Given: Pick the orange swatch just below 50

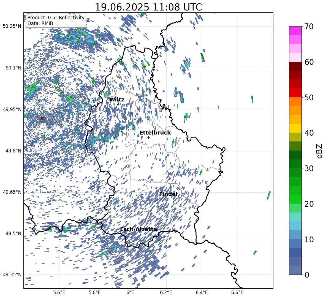Looking at the screenshot, I should point(295,101).
